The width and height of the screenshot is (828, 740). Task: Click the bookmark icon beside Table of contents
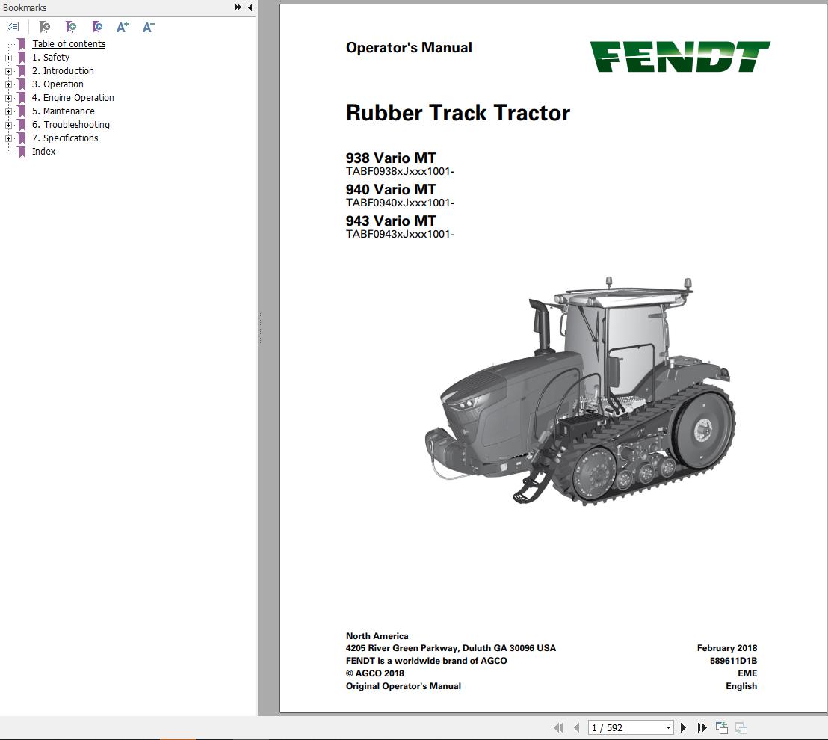pos(22,44)
